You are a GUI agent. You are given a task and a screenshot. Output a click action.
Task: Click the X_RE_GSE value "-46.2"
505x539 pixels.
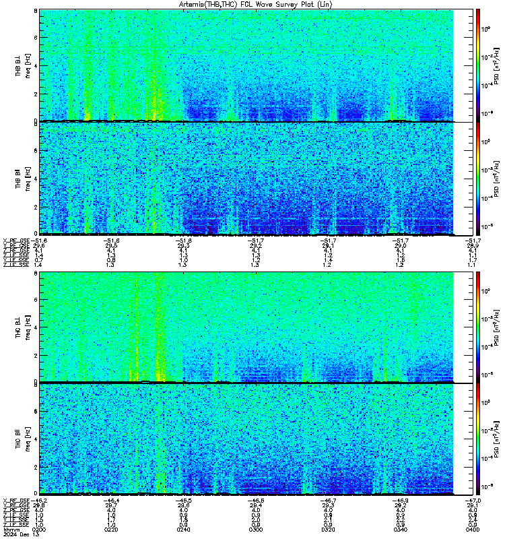tap(39, 501)
